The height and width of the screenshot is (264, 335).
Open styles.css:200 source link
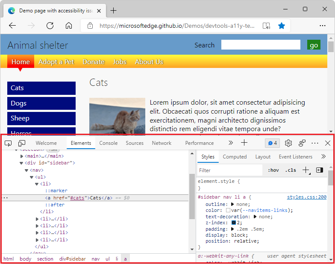coord(307,197)
